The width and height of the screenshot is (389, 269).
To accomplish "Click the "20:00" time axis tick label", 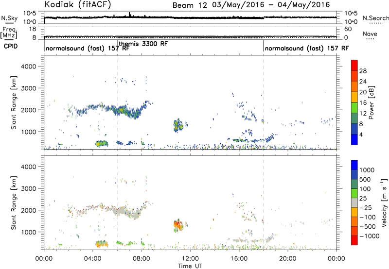I will 288,259.
